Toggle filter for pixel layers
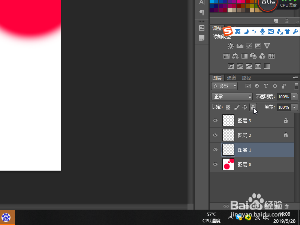 (x=248, y=86)
